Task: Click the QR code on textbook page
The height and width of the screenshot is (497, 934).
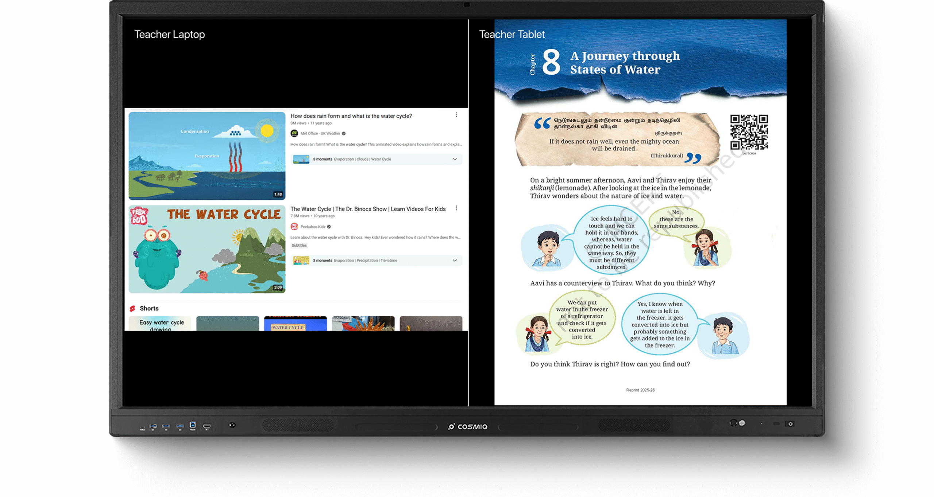Action: tap(749, 132)
